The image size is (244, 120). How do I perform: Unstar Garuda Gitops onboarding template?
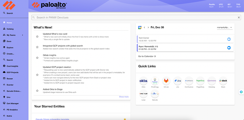[x=125, y=119]
